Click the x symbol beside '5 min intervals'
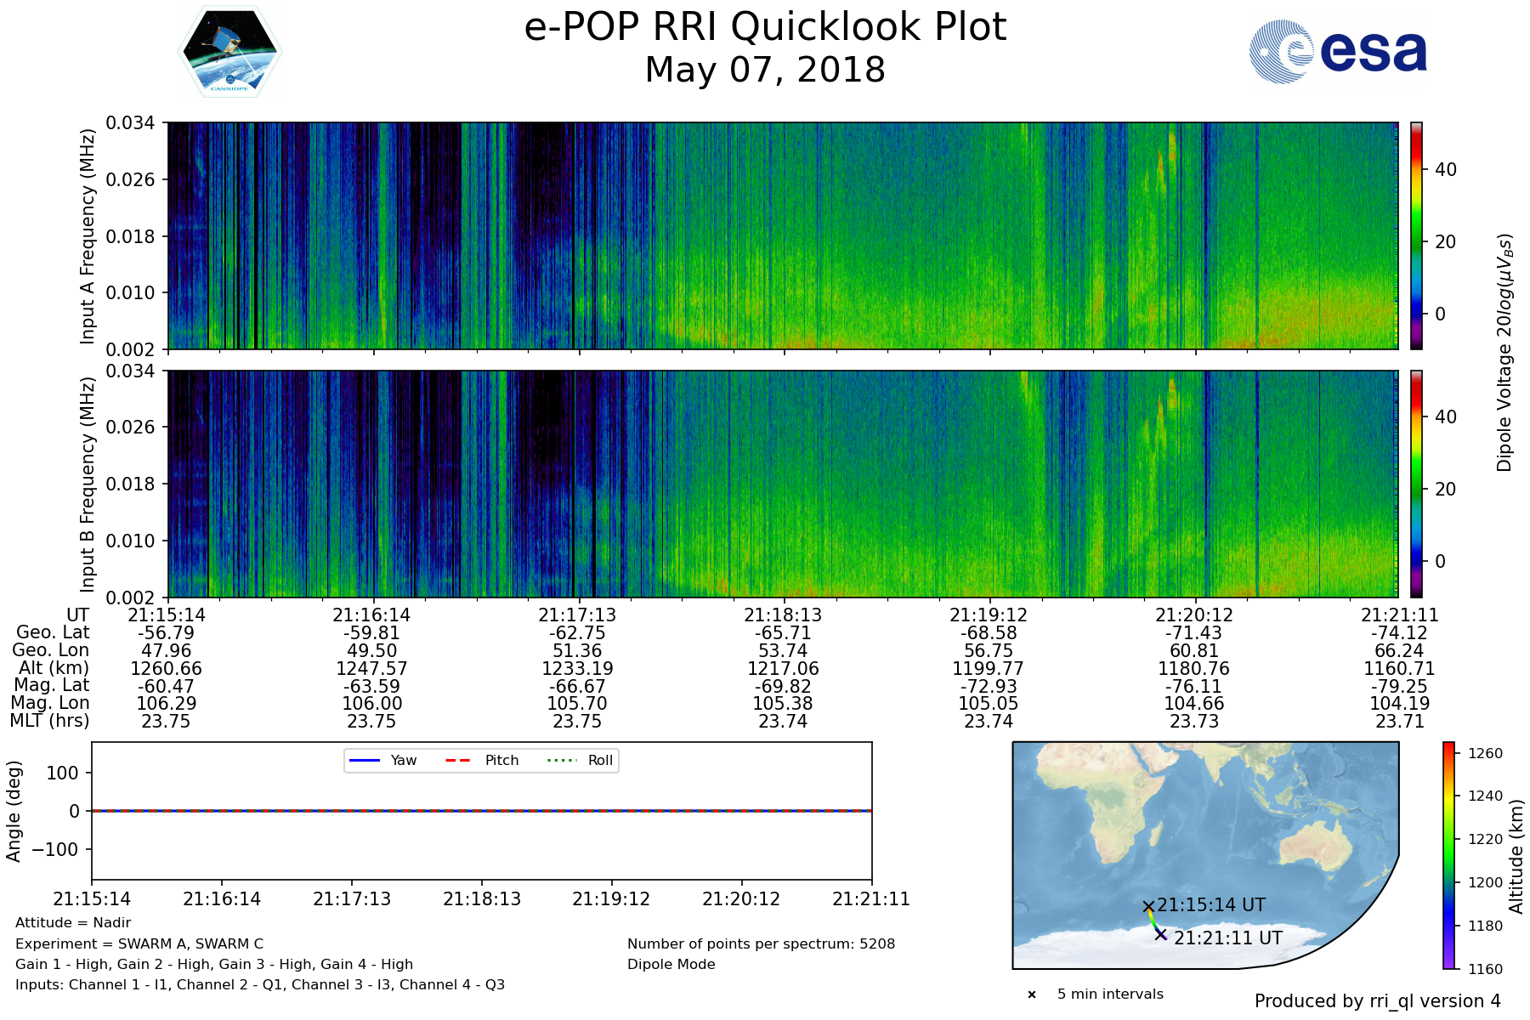 tap(1032, 994)
